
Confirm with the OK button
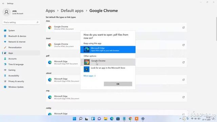point(118,84)
